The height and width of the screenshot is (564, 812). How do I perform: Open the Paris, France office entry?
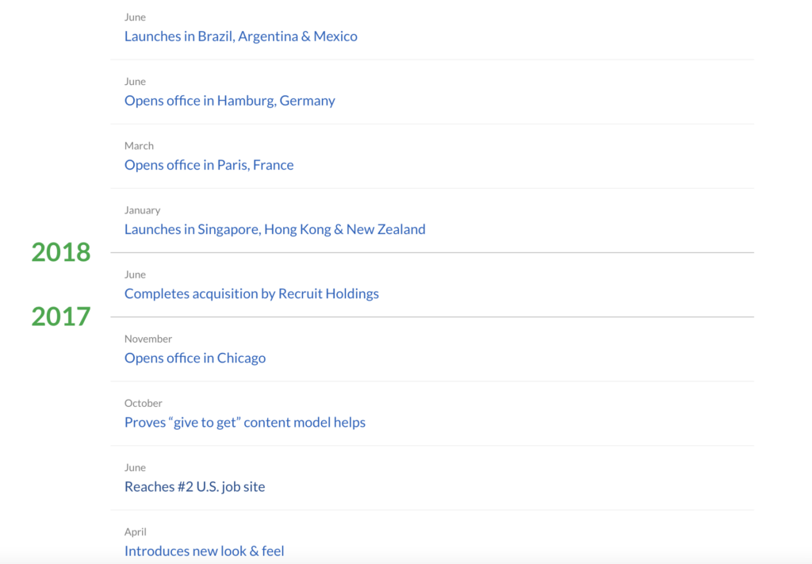[209, 165]
